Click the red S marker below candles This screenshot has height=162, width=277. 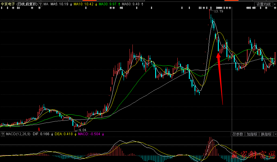tap(39, 129)
